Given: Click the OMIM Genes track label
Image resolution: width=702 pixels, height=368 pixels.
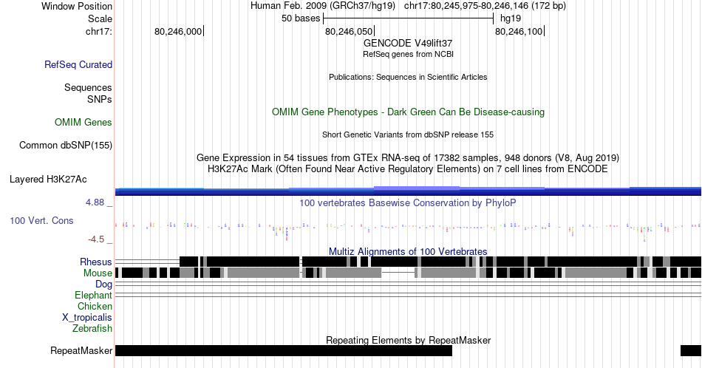Looking at the screenshot, I should [x=83, y=122].
